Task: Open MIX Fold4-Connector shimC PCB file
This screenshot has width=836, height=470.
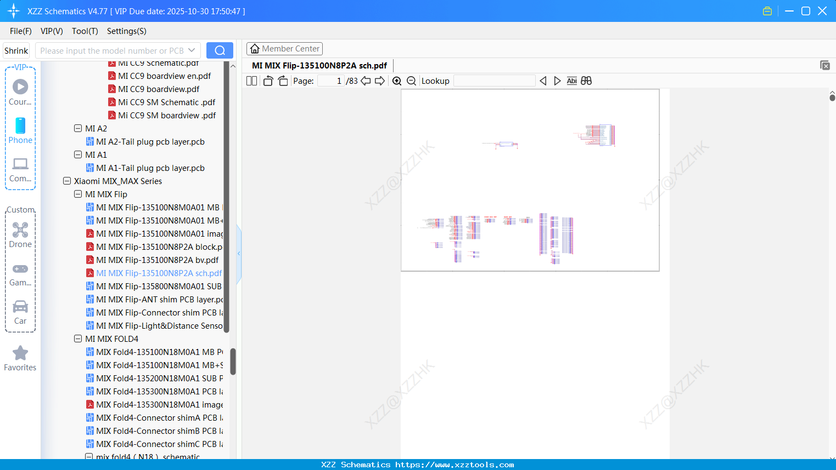Action: tap(154, 444)
